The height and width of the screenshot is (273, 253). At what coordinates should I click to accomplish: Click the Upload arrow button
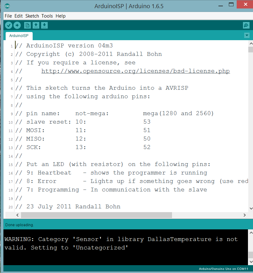point(17,25)
